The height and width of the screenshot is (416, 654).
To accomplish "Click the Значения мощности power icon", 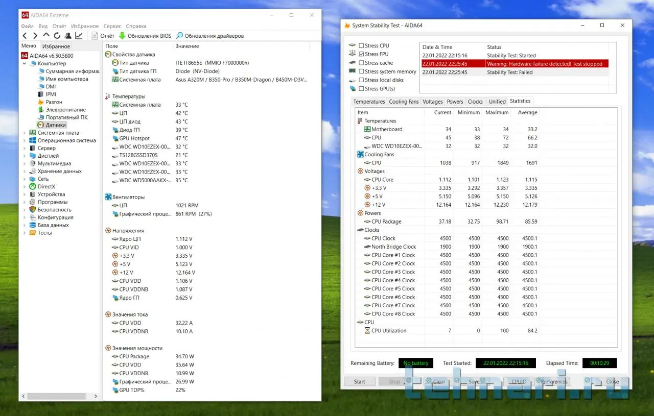I will point(108,348).
